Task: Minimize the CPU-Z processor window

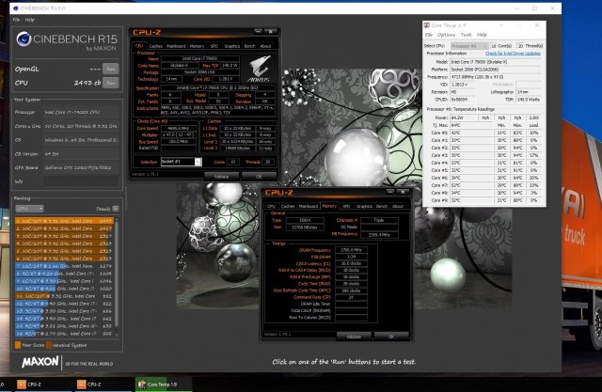Action: click(258, 31)
